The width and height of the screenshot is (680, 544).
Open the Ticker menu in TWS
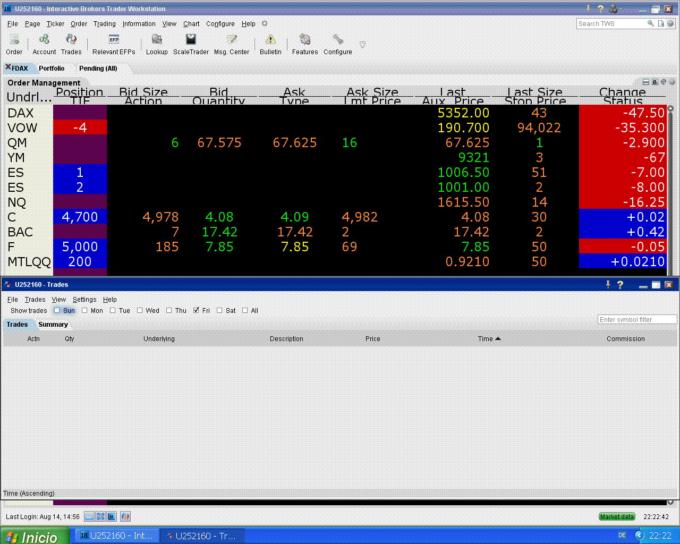pos(55,23)
